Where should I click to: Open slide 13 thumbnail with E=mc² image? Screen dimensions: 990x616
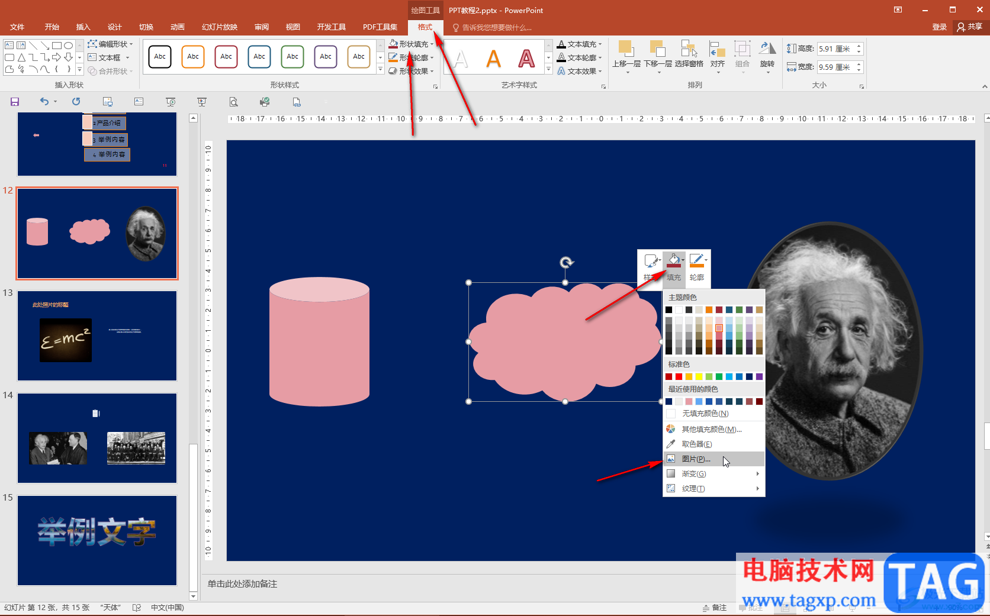pyautogui.click(x=97, y=336)
